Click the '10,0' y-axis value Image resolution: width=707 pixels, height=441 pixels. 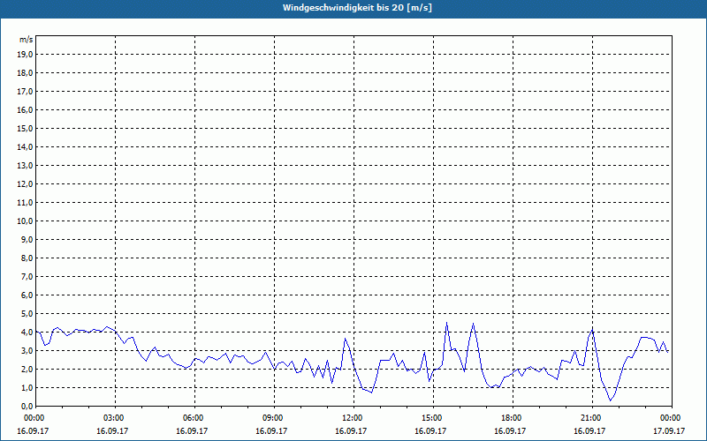25,221
